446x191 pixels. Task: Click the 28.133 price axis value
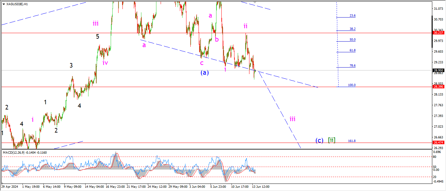coord(438,95)
